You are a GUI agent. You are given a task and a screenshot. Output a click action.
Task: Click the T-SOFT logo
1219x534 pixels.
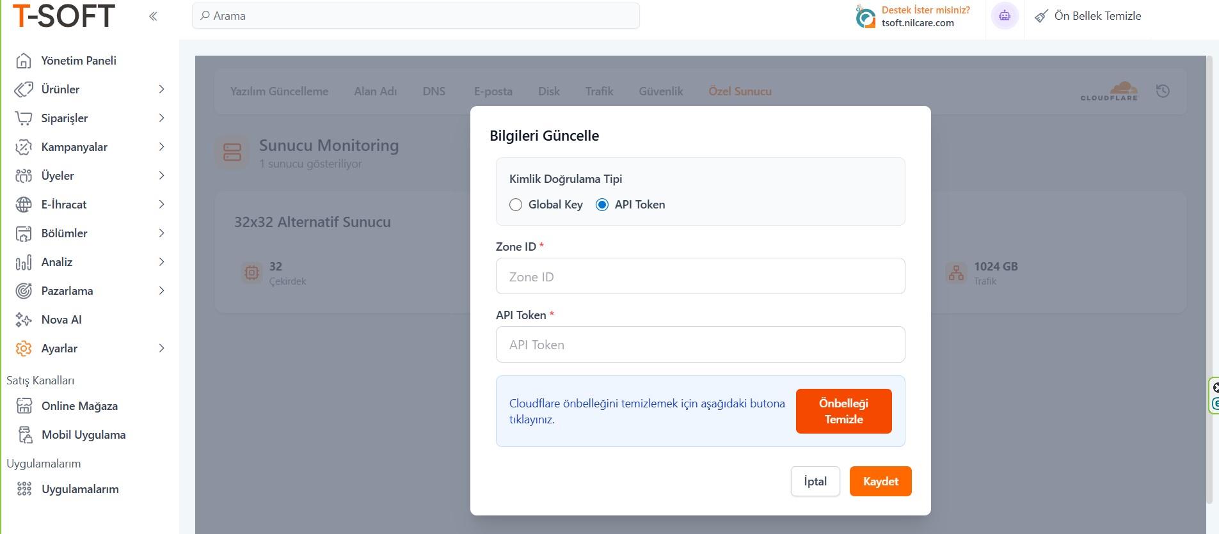pyautogui.click(x=63, y=16)
